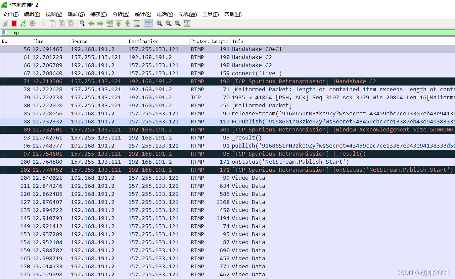455x279 pixels.
Task: Open the 分析(A) menu
Action: coord(121,14)
